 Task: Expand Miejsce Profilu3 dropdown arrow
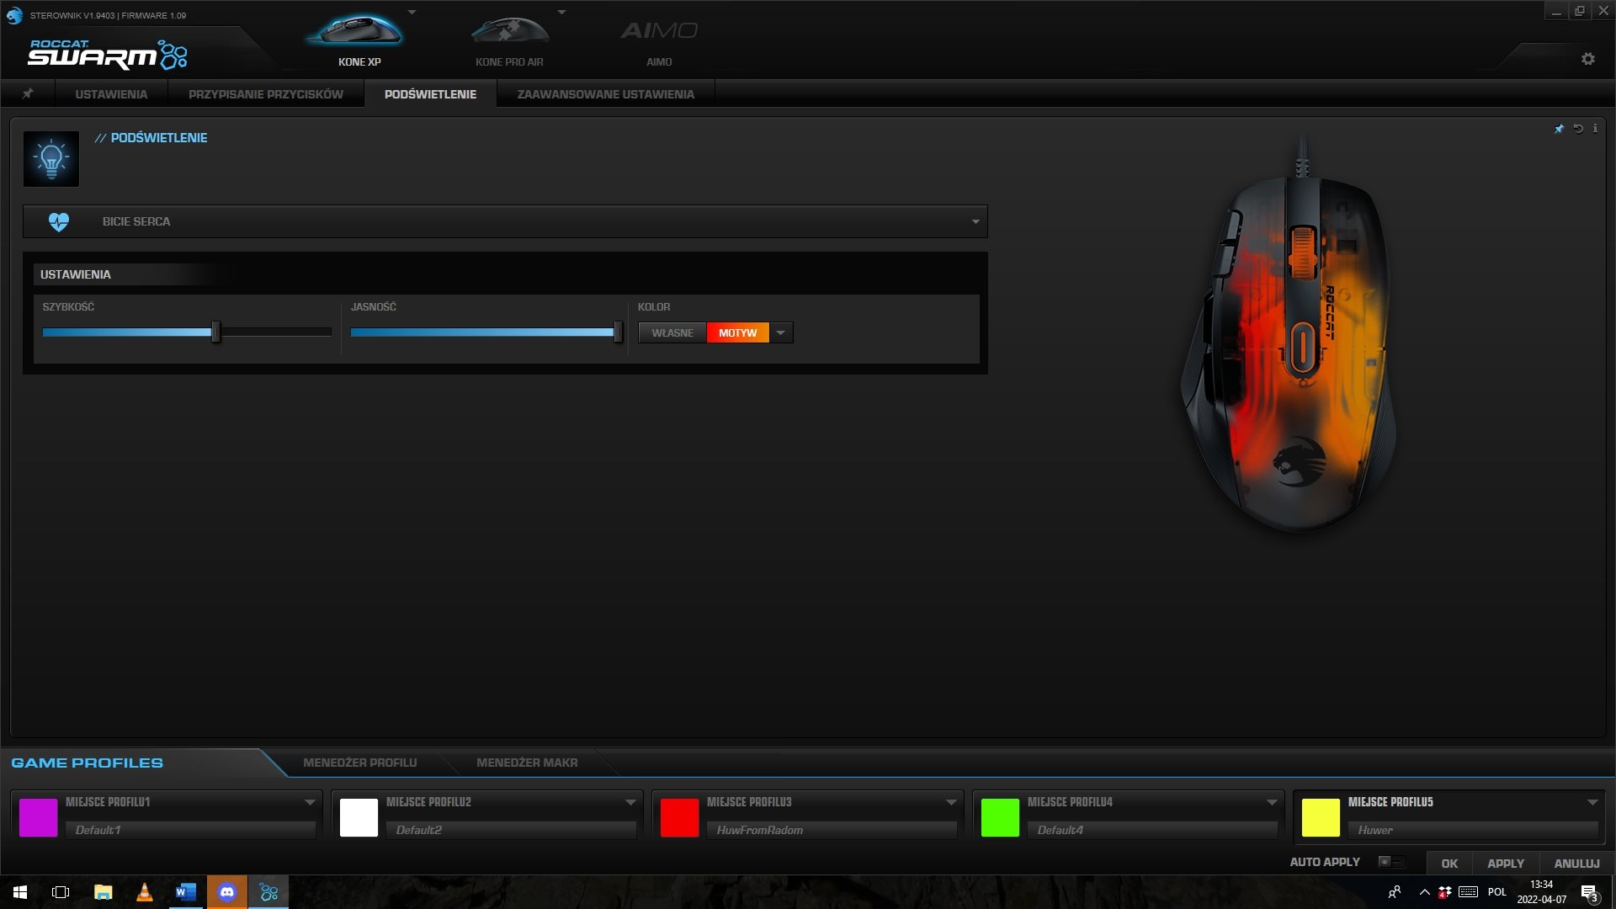coord(951,802)
